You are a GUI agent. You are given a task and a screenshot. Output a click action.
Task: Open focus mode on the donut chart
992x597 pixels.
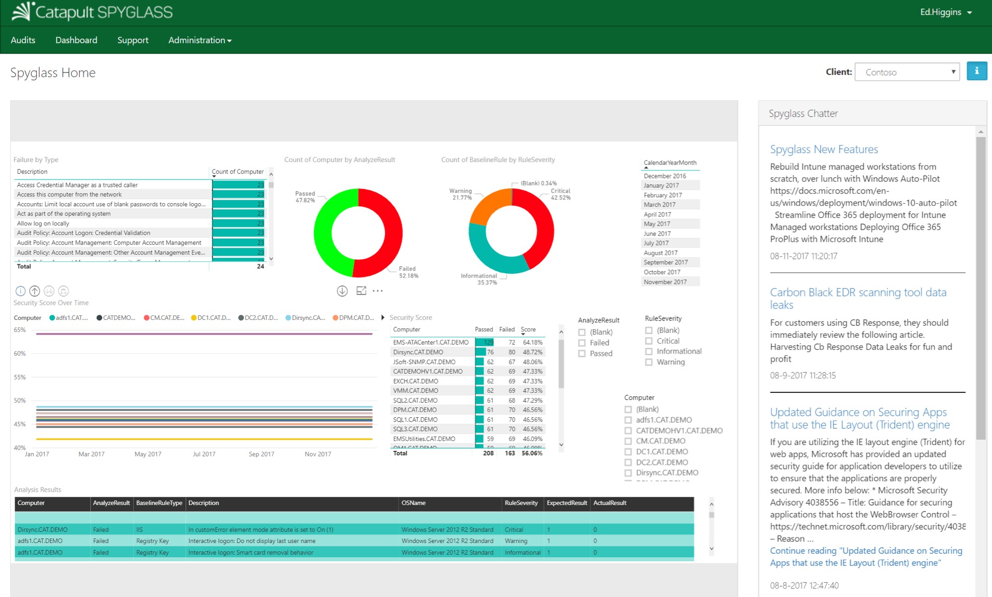(361, 291)
